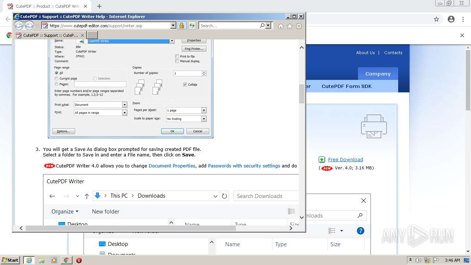The width and height of the screenshot is (471, 265).
Task: Open the Internet Explorer Home icon
Action: (x=281, y=26)
